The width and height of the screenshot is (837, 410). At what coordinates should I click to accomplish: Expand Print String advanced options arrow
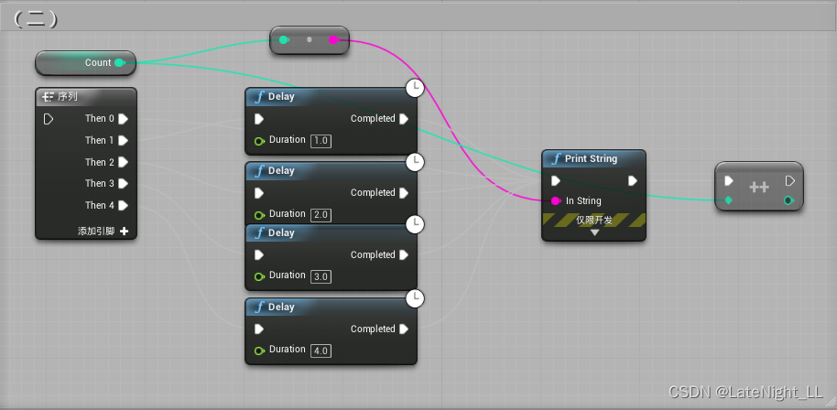pyautogui.click(x=594, y=233)
